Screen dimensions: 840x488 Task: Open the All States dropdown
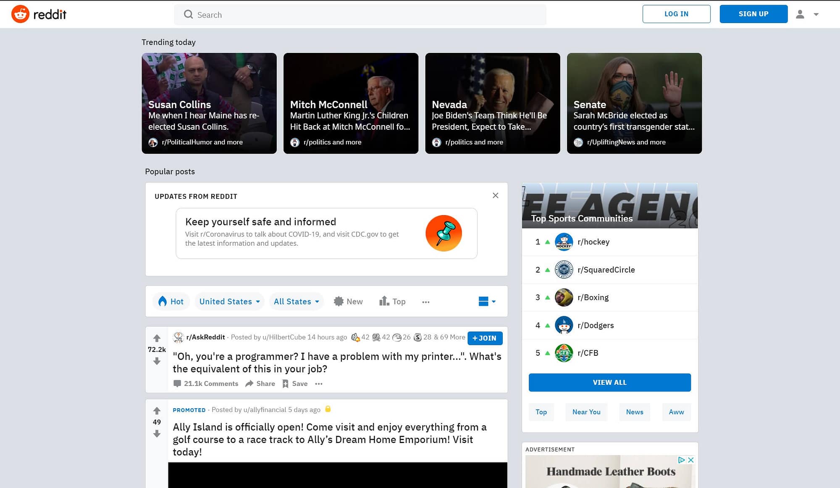pos(296,302)
